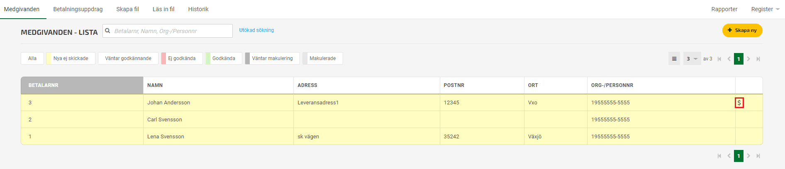Jump to last page in top pager
This screenshot has height=169, width=785.
758,59
